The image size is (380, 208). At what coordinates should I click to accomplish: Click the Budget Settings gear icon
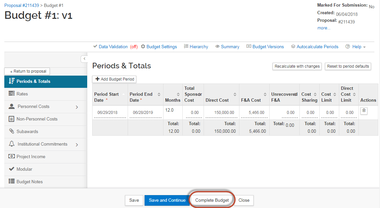(143, 46)
